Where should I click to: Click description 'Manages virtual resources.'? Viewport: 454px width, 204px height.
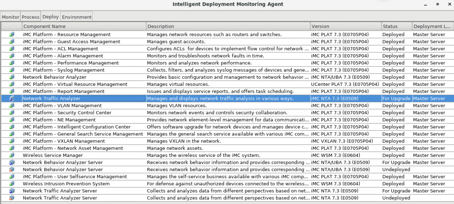[178, 84]
